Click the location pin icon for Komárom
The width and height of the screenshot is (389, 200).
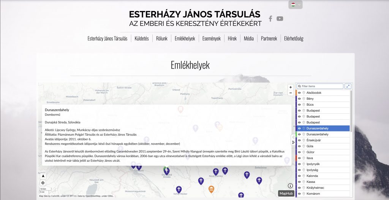[304, 194]
